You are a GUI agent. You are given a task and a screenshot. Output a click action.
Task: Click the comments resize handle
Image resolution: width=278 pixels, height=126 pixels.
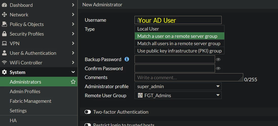[x=241, y=79]
